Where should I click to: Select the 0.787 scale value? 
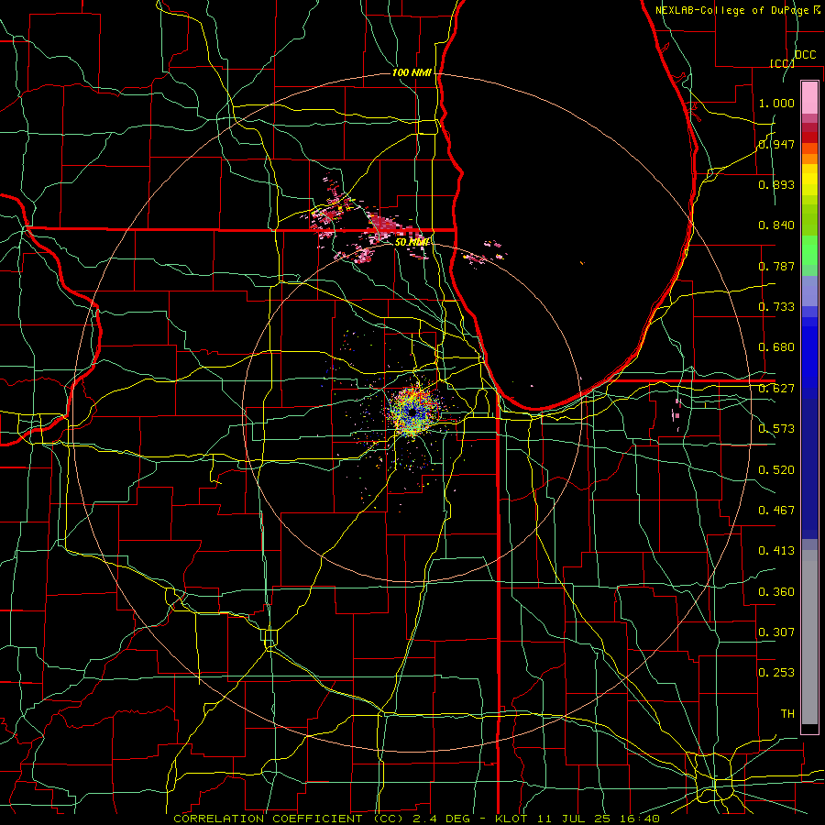(x=776, y=266)
